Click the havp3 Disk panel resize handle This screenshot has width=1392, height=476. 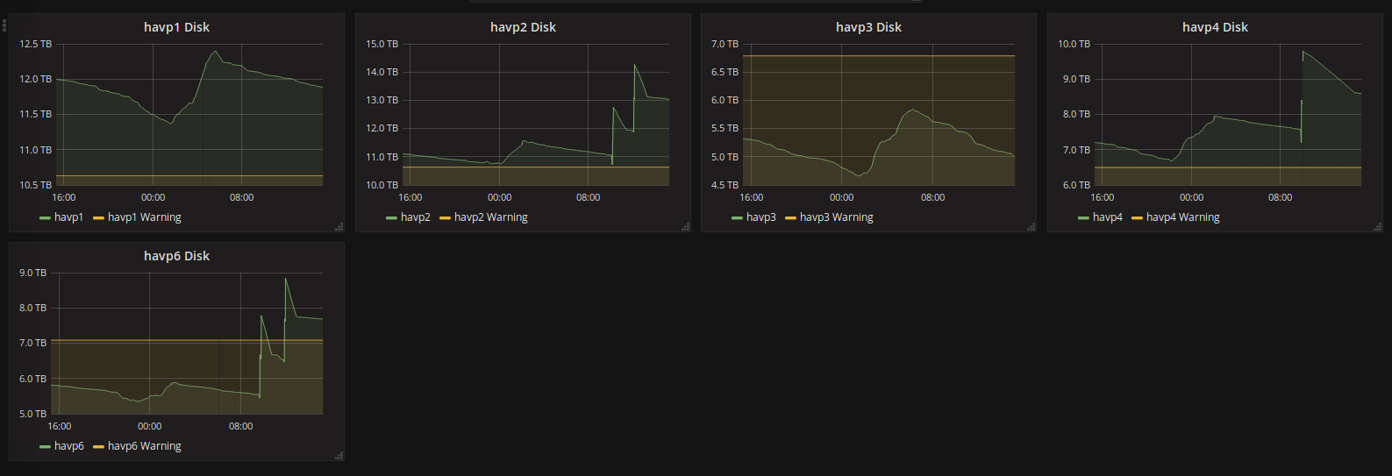point(1031,227)
